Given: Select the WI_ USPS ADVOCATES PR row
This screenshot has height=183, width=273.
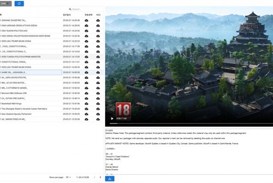Looking at the screenshot, I should pos(52,78).
